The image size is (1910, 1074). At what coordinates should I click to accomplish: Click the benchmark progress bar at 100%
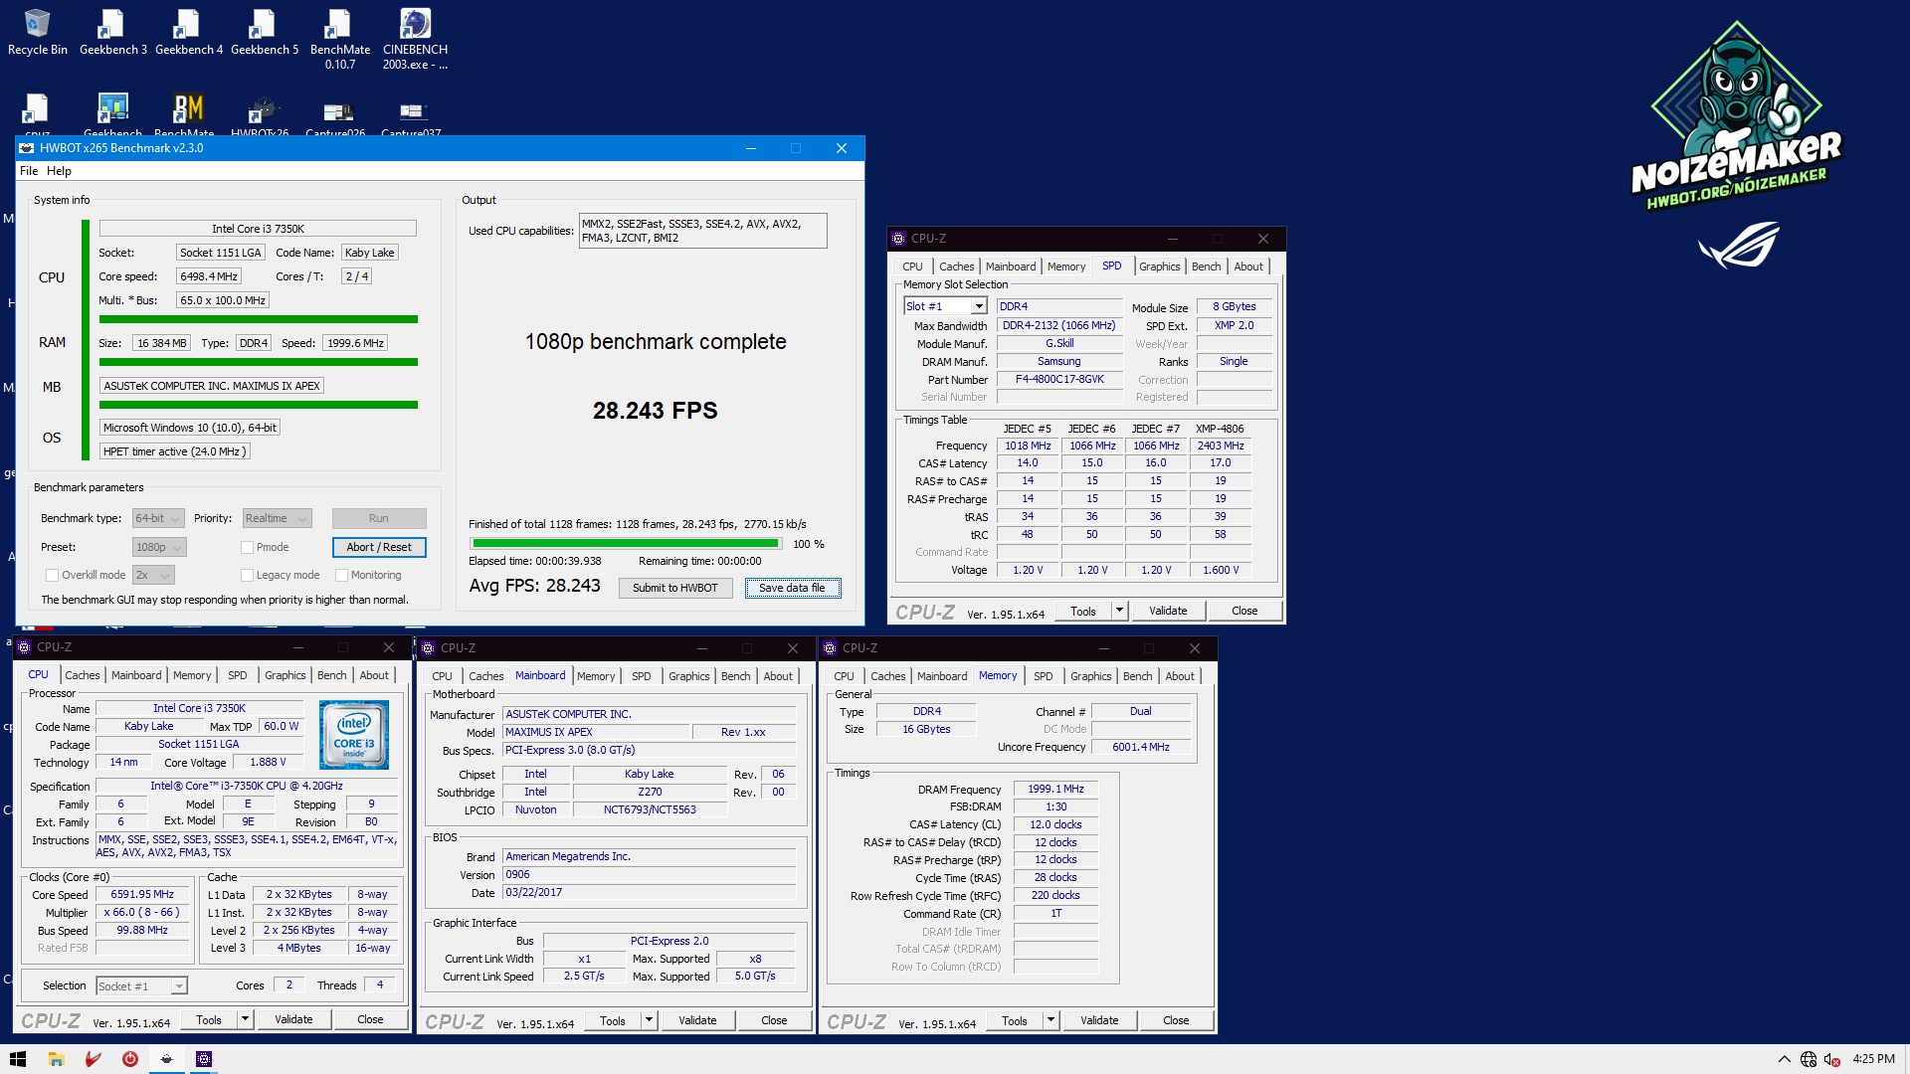(x=626, y=544)
